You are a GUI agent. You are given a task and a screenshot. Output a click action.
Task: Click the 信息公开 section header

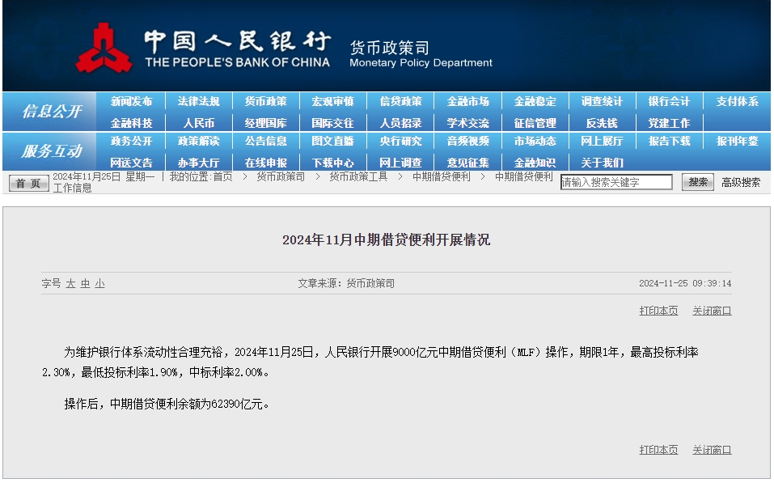pyautogui.click(x=52, y=111)
